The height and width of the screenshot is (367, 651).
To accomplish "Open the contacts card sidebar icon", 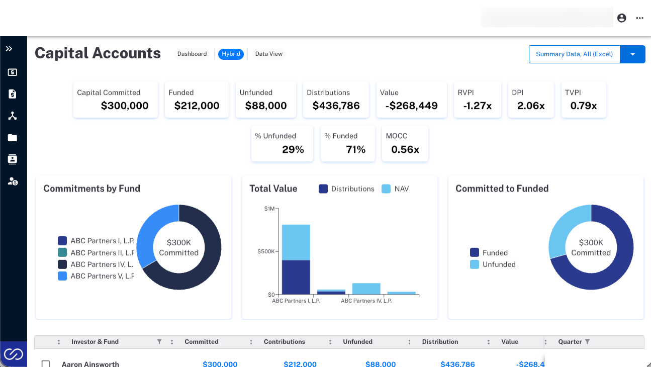I will pos(13,159).
